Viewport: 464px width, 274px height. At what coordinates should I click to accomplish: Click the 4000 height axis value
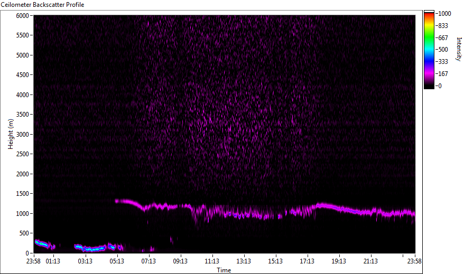point(23,95)
